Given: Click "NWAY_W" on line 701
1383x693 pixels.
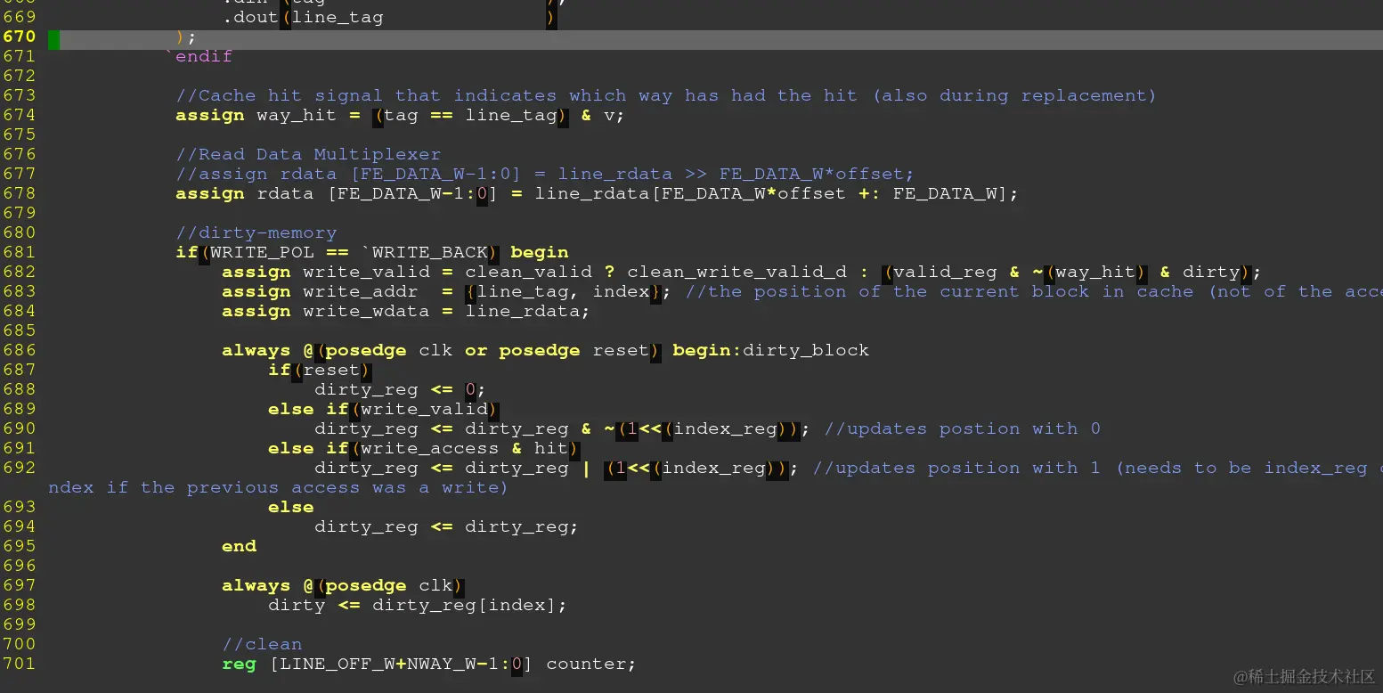Looking at the screenshot, I should (441, 664).
